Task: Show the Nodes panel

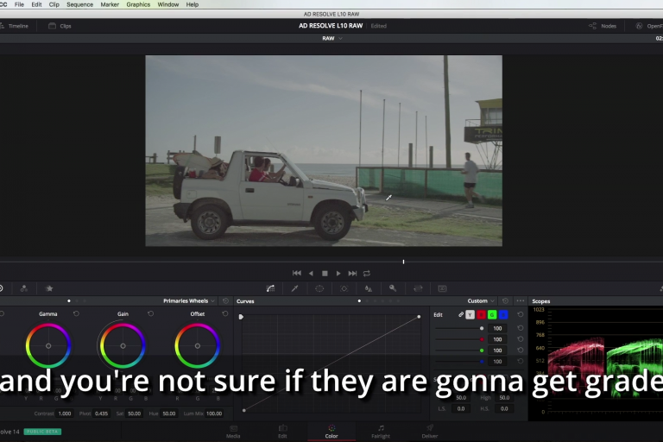Action: pyautogui.click(x=603, y=26)
